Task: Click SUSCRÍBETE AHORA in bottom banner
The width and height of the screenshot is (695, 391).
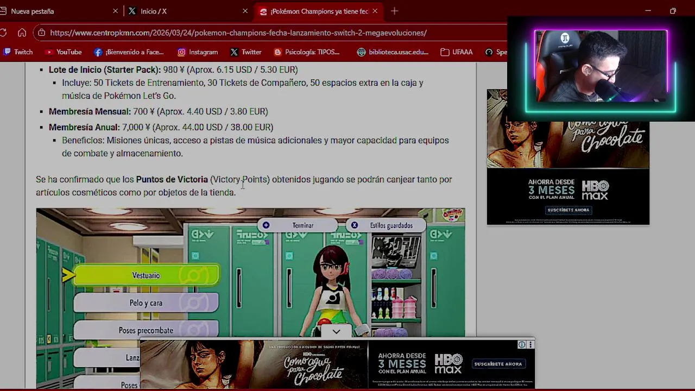Action: click(498, 364)
